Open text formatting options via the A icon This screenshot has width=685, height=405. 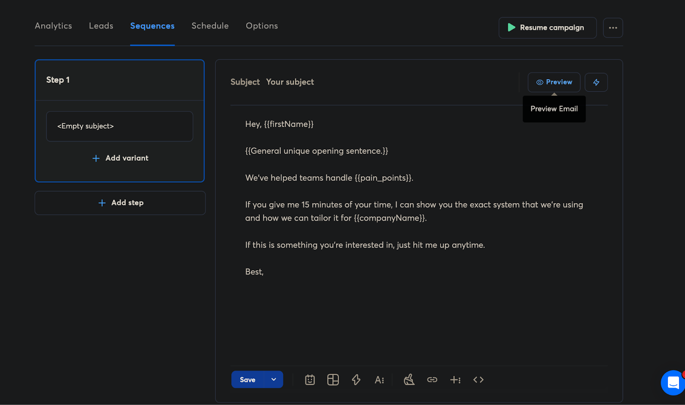379,379
